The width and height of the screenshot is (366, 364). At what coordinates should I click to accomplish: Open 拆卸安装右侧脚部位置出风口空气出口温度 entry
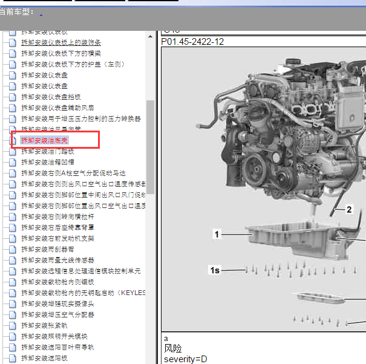click(x=83, y=206)
